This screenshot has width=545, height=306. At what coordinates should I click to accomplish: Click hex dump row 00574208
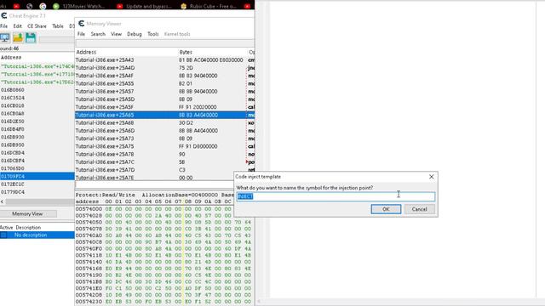pyautogui.click(x=164, y=295)
